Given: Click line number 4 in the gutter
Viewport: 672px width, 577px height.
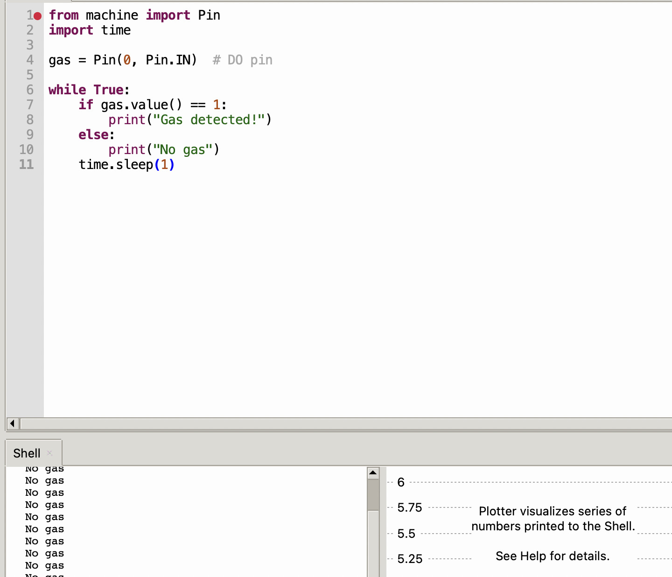Looking at the screenshot, I should pyautogui.click(x=30, y=60).
